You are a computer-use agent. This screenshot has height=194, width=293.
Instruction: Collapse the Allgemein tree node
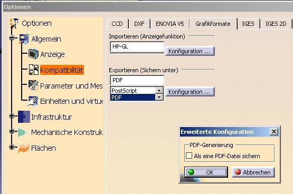click(12, 38)
